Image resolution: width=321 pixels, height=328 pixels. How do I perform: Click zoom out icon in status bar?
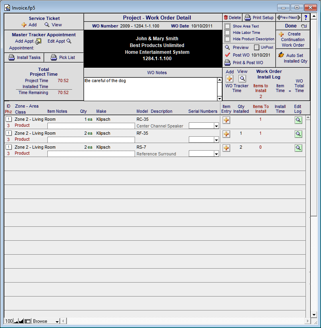point(16,321)
